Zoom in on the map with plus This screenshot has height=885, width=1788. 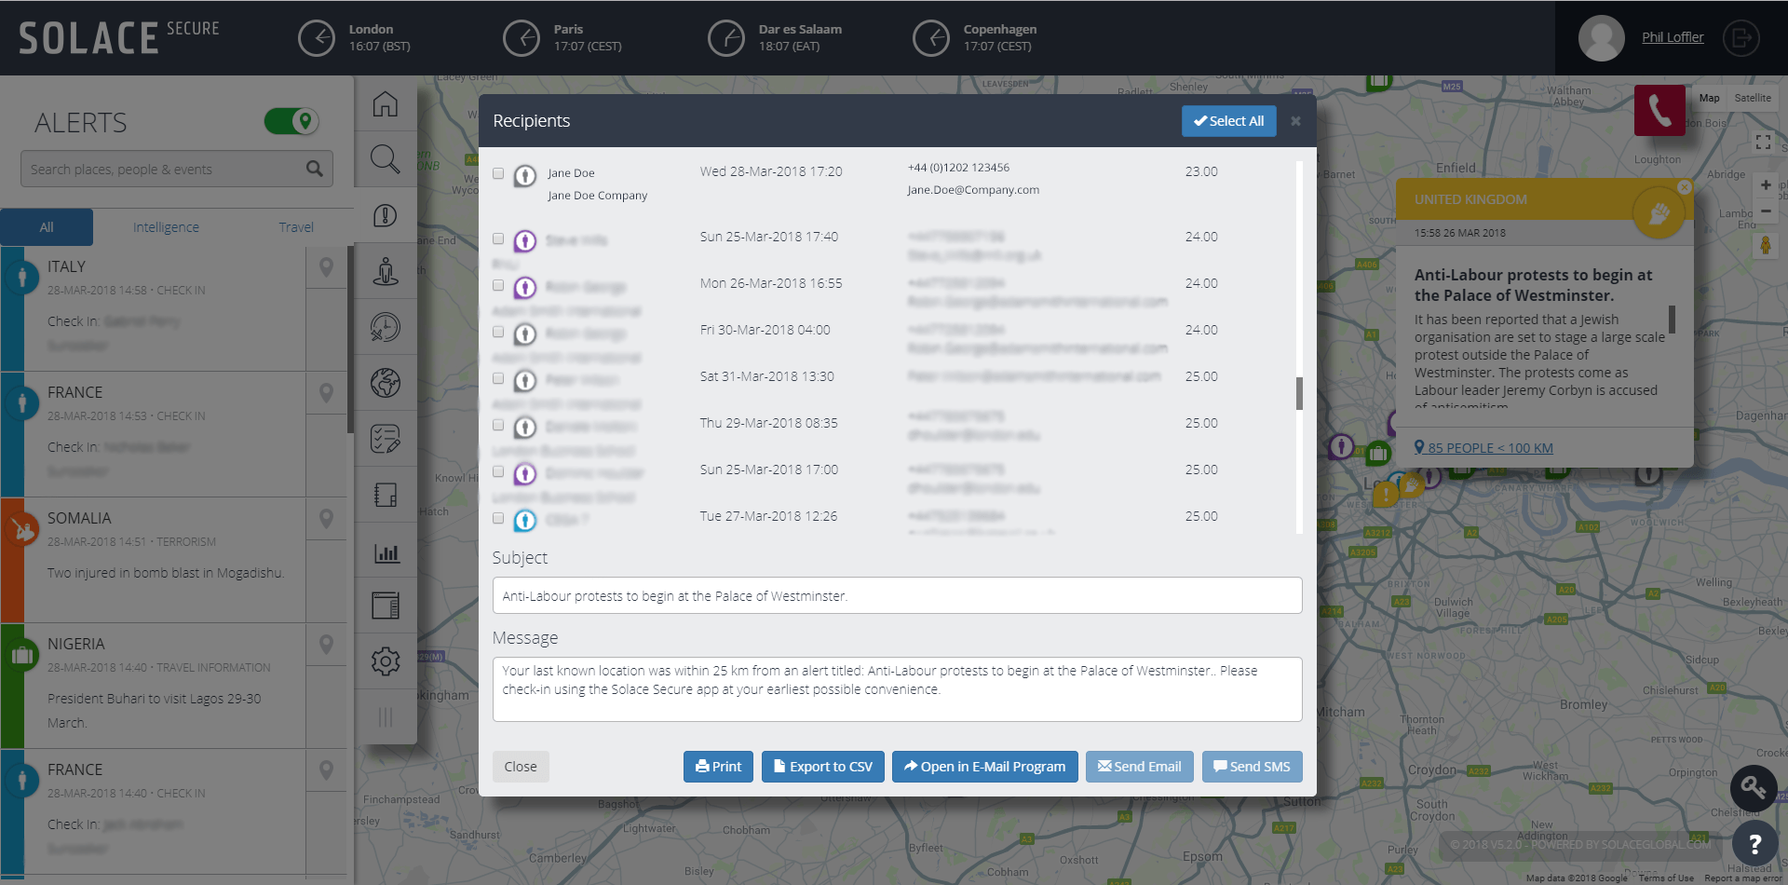1766,184
